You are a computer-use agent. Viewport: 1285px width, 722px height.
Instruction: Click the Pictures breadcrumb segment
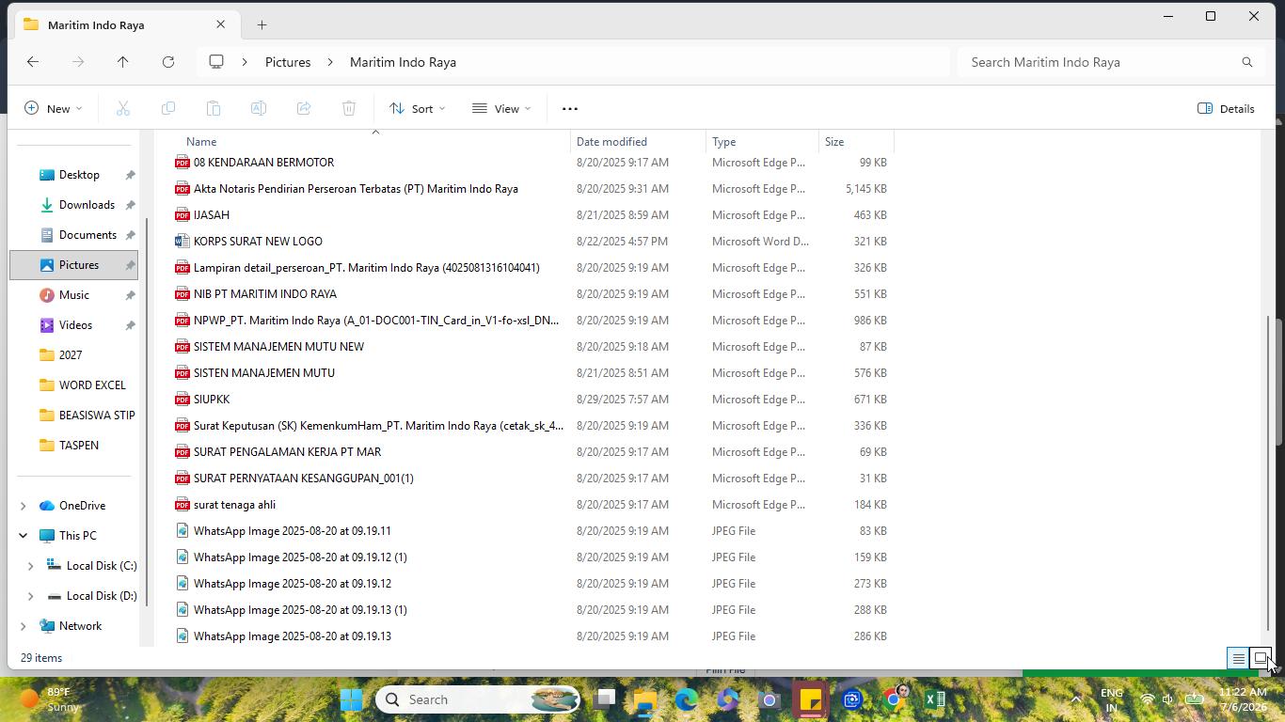[288, 62]
